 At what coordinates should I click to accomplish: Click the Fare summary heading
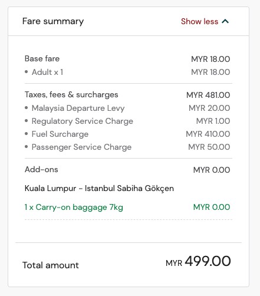click(53, 21)
